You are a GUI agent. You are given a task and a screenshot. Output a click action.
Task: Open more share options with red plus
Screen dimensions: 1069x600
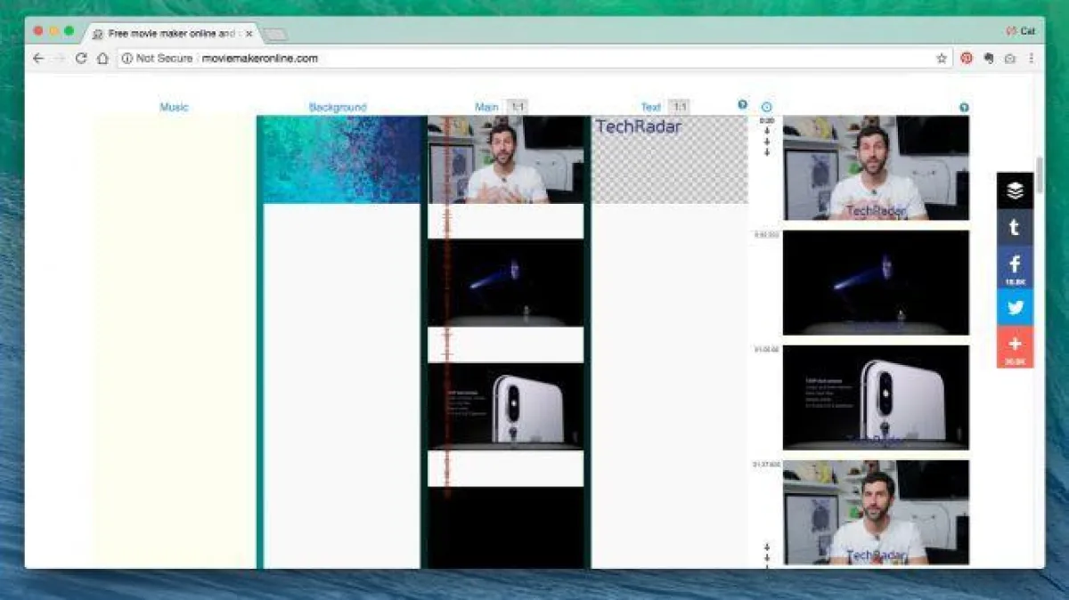click(x=1015, y=345)
